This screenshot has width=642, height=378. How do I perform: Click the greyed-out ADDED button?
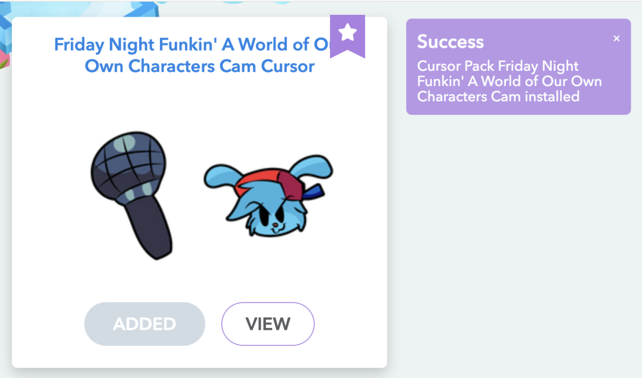144,324
